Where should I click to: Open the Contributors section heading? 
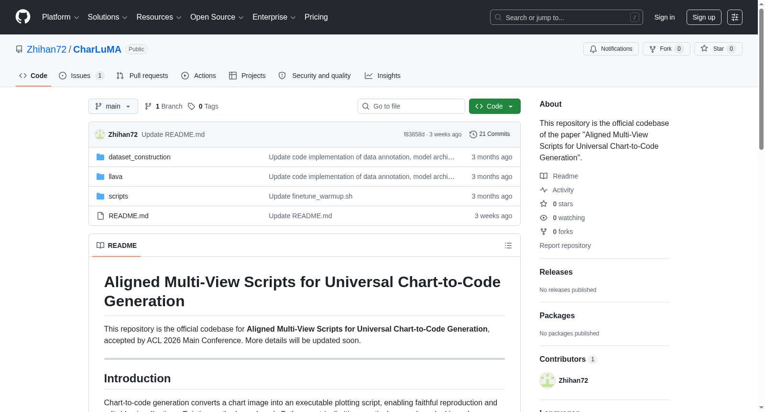pos(568,359)
